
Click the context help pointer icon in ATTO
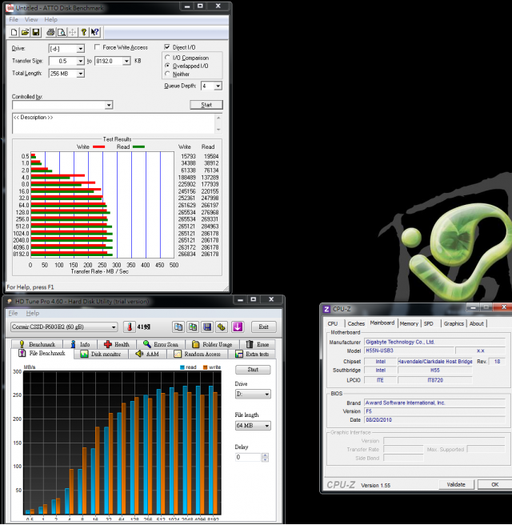[x=95, y=32]
